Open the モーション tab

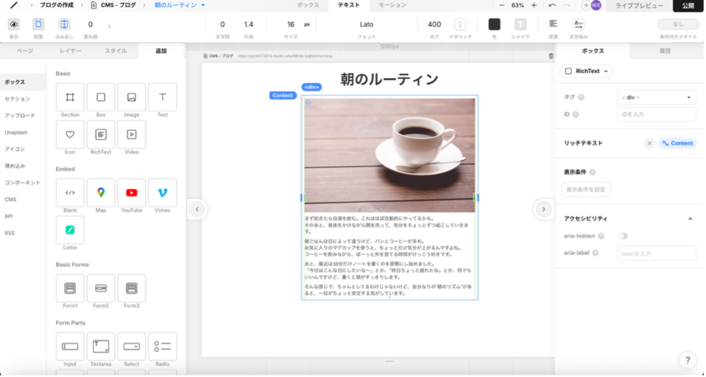[x=392, y=5]
